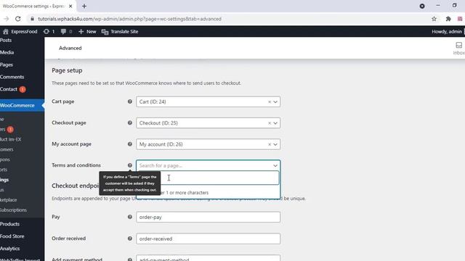Expand the Cart page dropdown arrow
The width and height of the screenshot is (465, 261).
tap(275, 101)
